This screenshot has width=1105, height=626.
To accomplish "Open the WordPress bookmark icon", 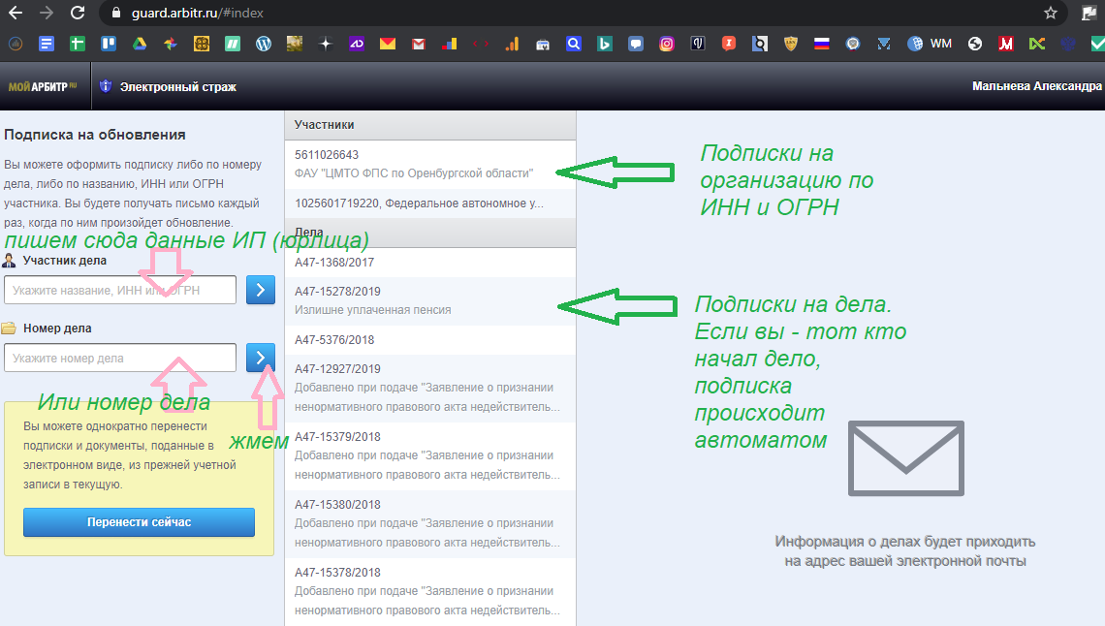I will 264,44.
